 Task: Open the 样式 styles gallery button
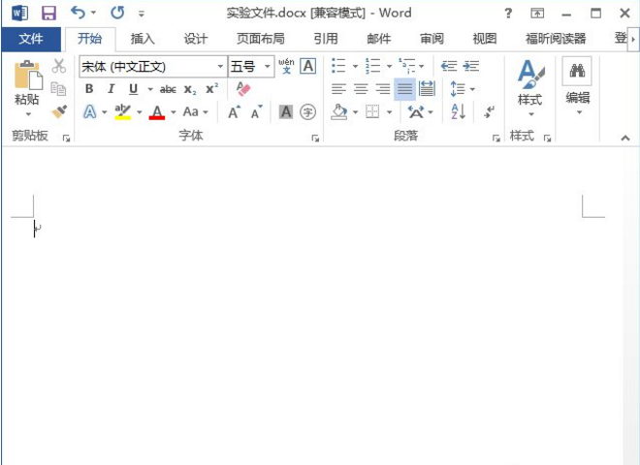[x=530, y=87]
